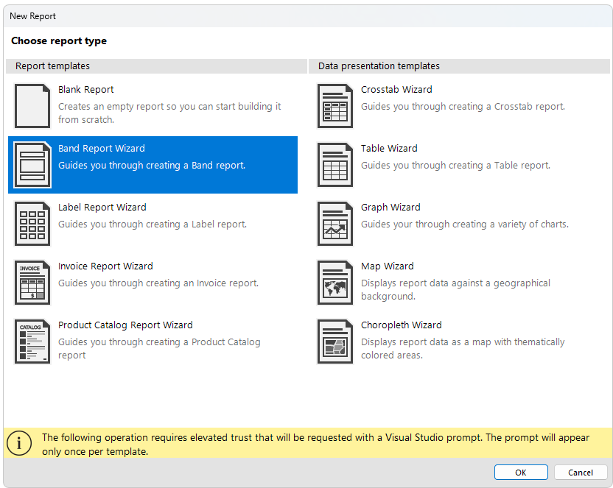Click the Graph Wizard icon
Viewport: 613px width, 488px height.
pyautogui.click(x=335, y=223)
